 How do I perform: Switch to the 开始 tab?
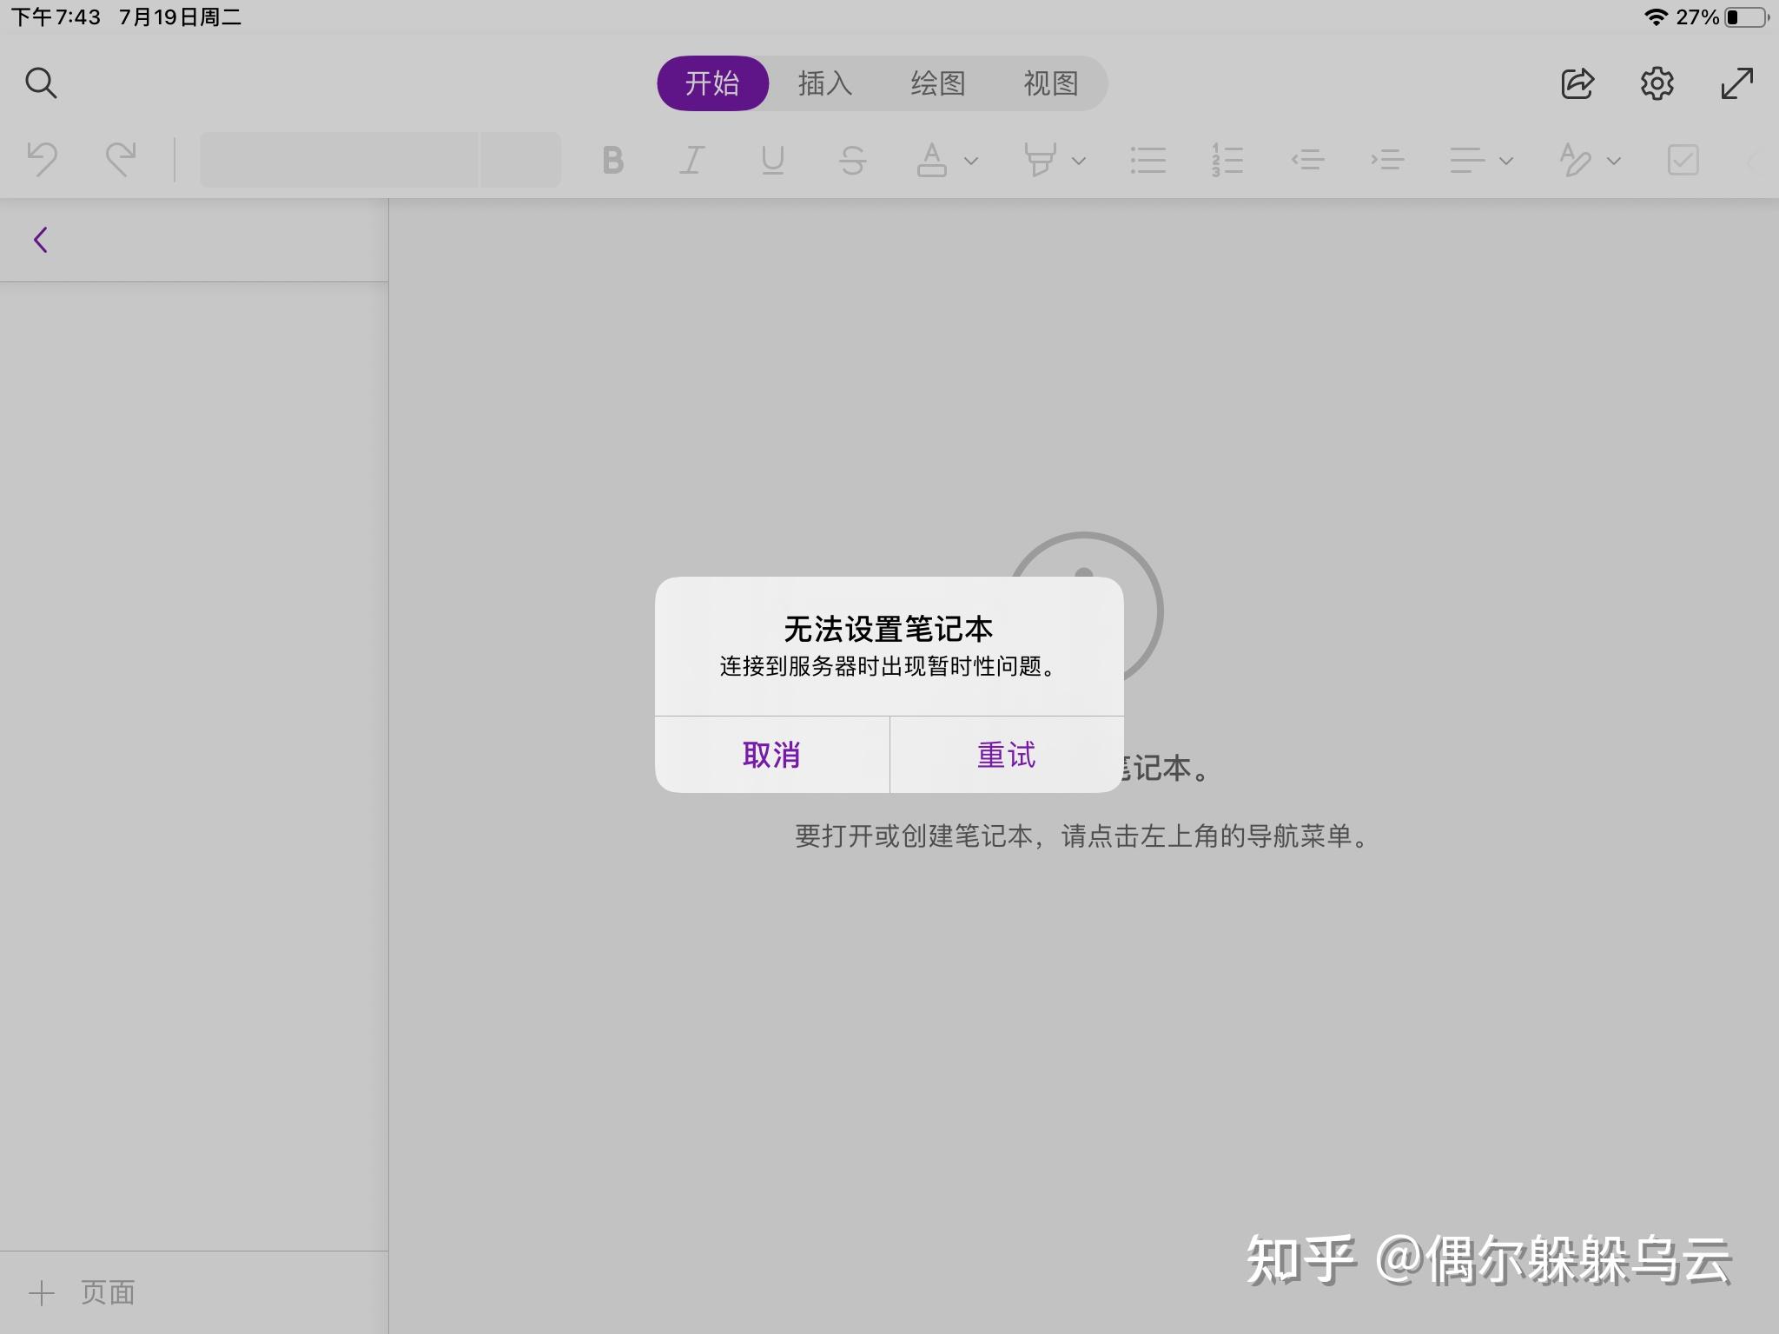(712, 83)
